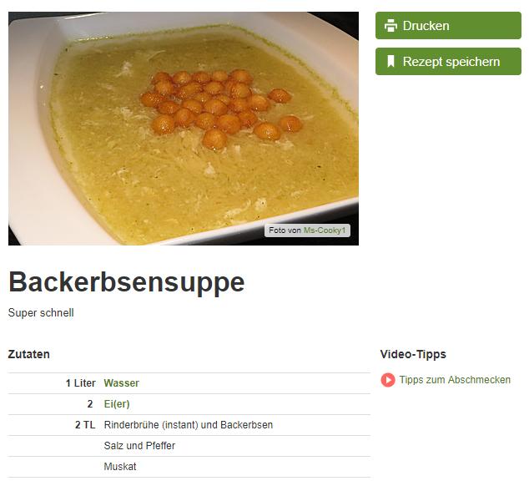Print the recipe with the Drucken button
Viewport: 529px width, 481px height.
pyautogui.click(x=448, y=26)
